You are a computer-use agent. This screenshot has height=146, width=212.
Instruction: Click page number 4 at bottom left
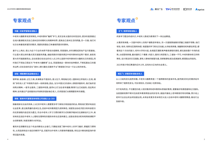(7, 139)
